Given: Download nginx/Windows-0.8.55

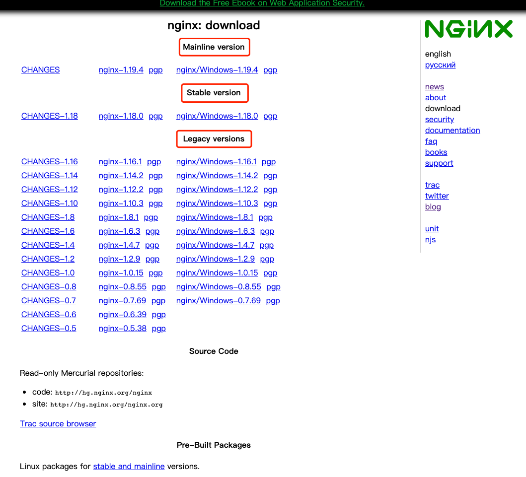Looking at the screenshot, I should (x=219, y=287).
